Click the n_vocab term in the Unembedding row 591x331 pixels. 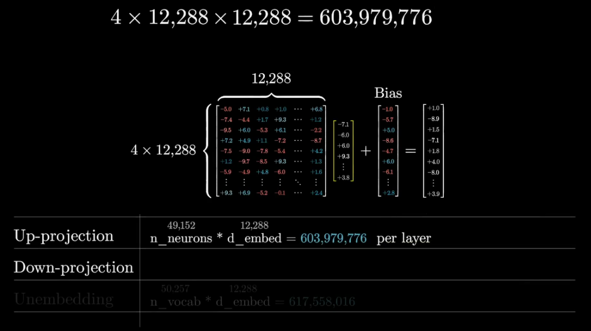coord(175,302)
